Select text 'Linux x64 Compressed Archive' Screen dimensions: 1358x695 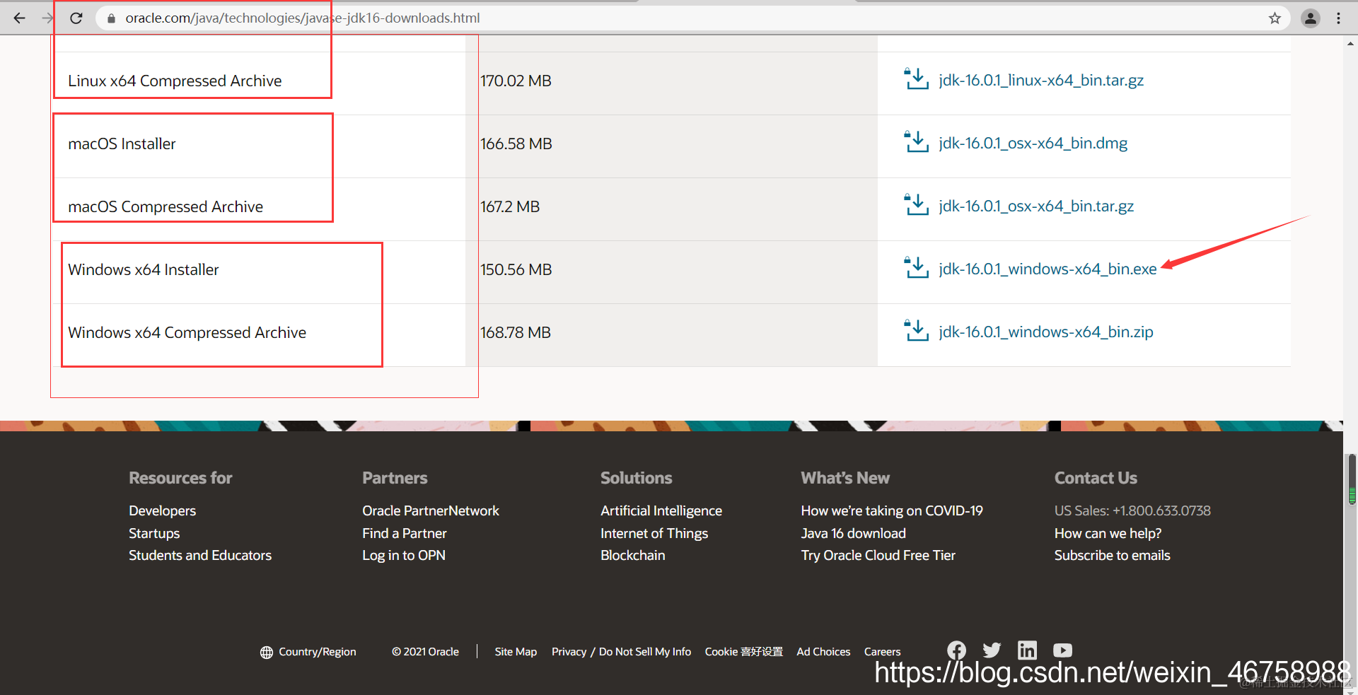(x=175, y=81)
